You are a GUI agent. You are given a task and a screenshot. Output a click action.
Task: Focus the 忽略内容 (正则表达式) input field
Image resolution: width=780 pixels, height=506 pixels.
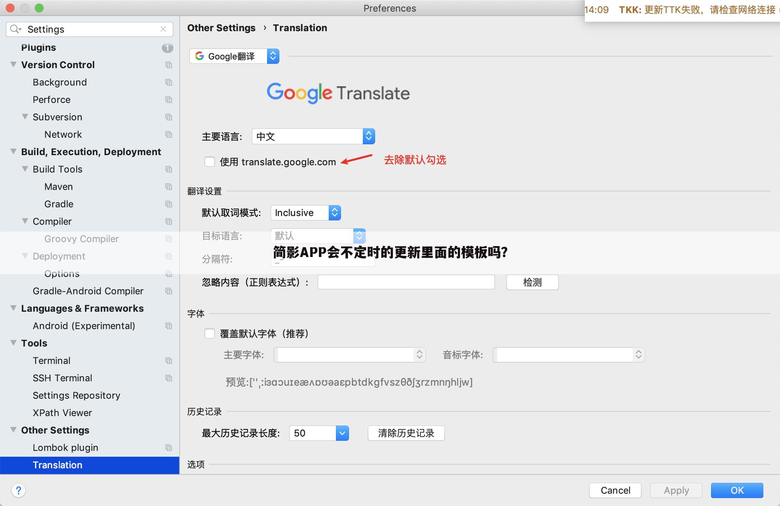(x=406, y=282)
